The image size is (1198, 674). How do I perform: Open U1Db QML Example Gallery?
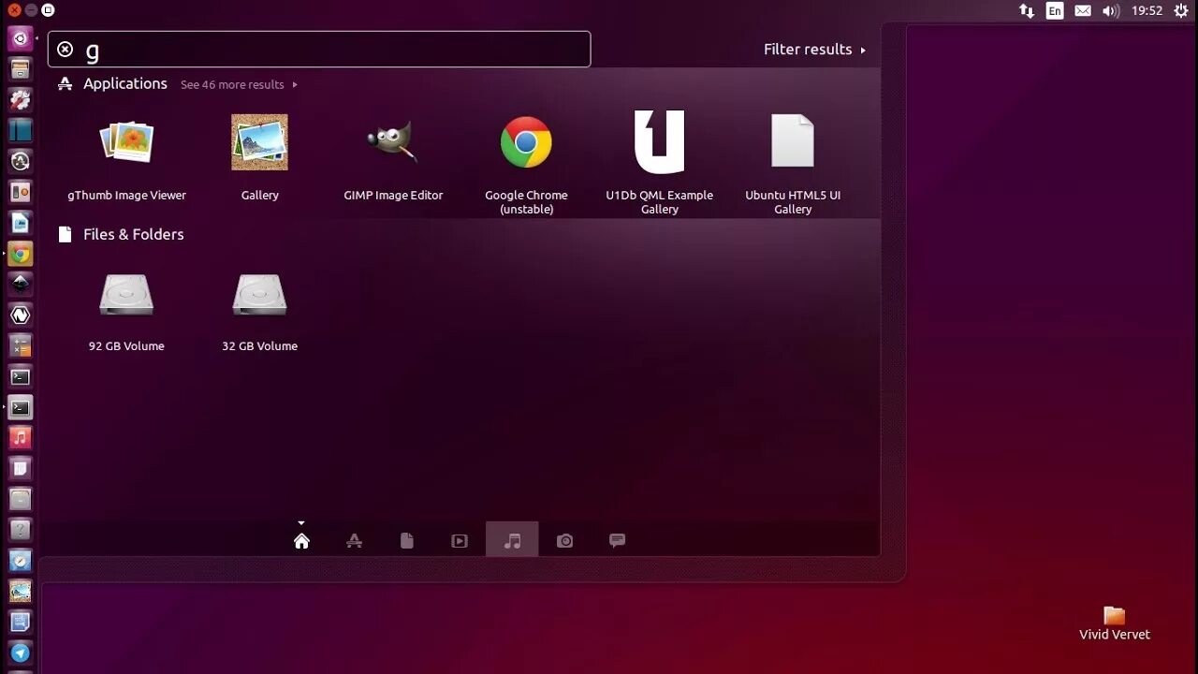point(659,164)
